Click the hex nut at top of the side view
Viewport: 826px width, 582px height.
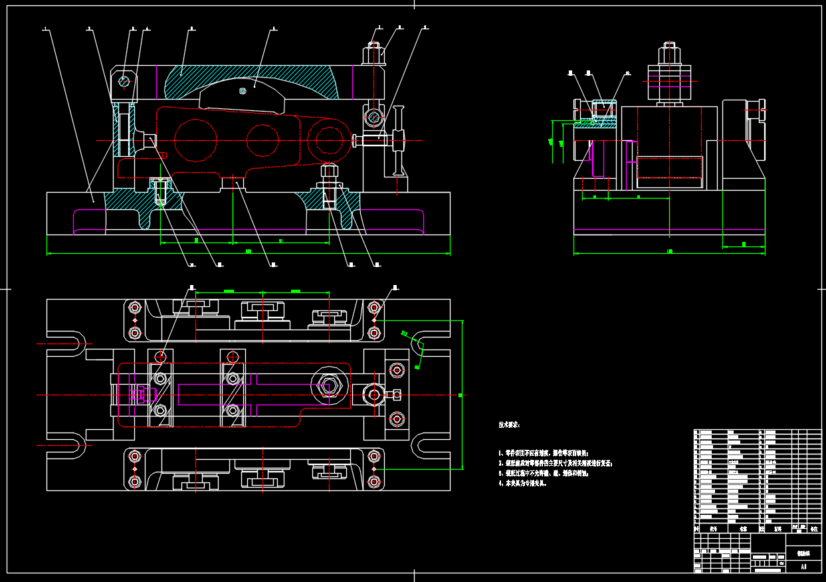click(669, 52)
